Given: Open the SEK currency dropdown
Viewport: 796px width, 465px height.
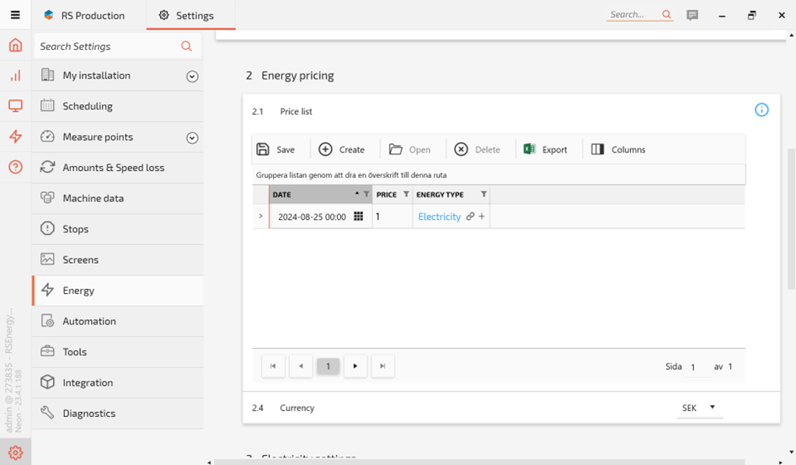Looking at the screenshot, I should [x=699, y=408].
